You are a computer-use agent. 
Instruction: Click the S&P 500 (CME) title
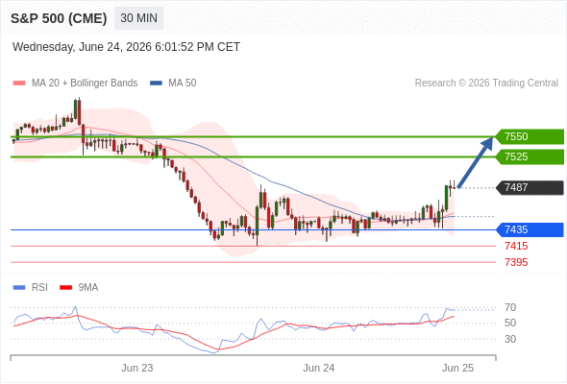[x=59, y=18]
